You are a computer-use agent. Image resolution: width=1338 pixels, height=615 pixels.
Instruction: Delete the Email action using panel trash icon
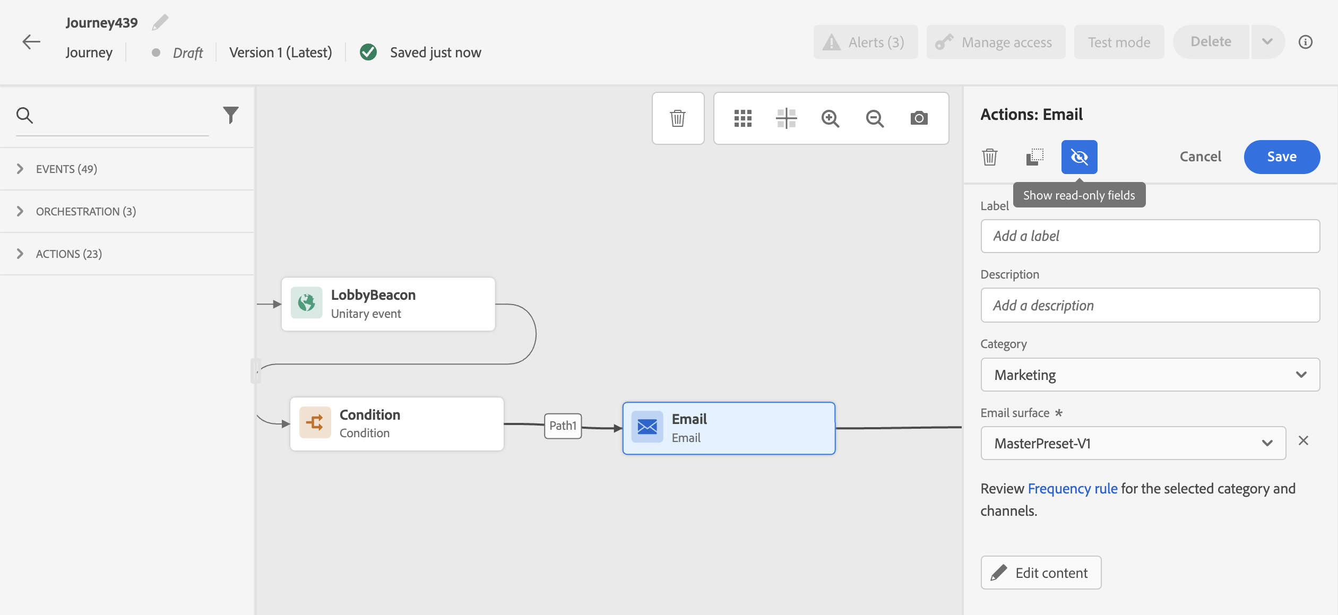(x=990, y=157)
